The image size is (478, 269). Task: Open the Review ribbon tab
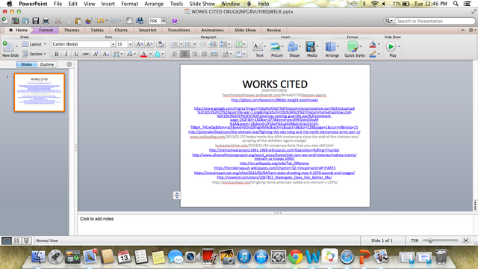(274, 30)
